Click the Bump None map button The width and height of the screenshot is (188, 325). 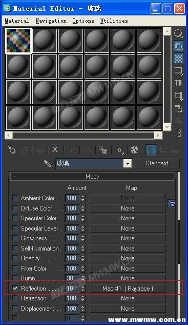tap(128, 278)
